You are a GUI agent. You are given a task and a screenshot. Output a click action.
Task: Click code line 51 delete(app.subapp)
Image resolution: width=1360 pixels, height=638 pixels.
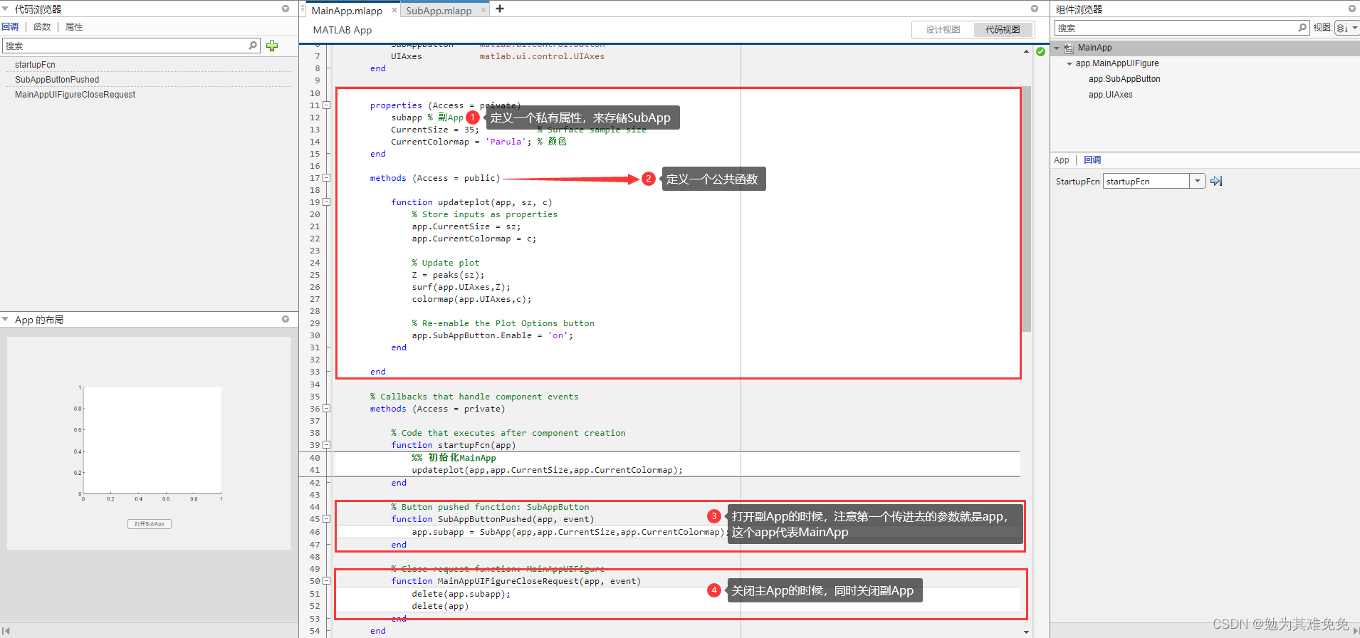pyautogui.click(x=461, y=594)
